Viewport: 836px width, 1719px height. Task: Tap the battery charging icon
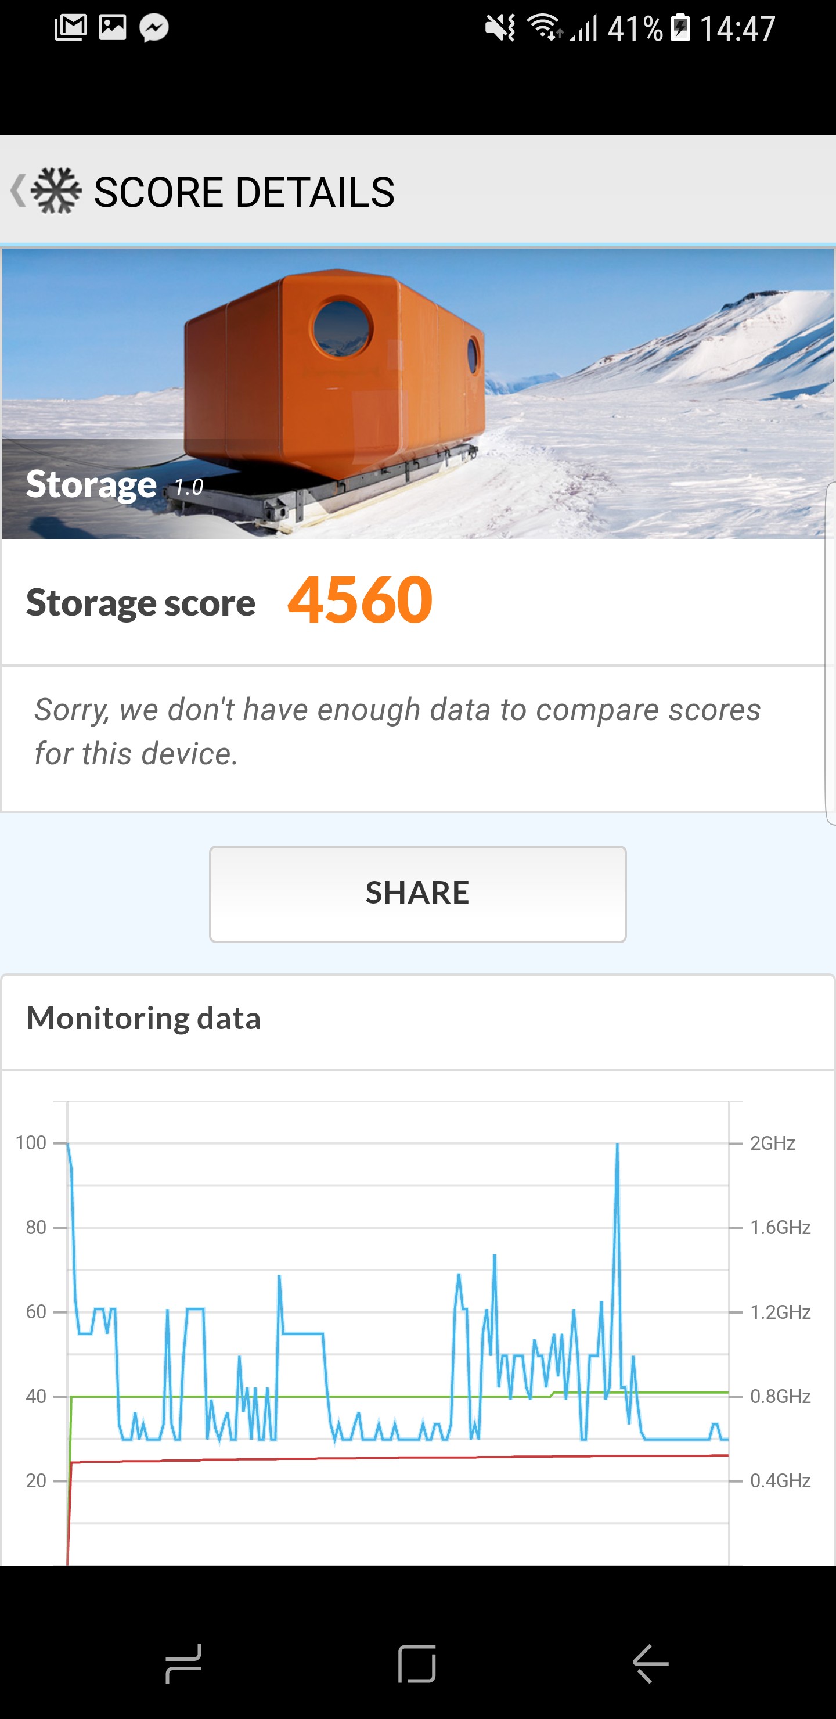coord(680,28)
